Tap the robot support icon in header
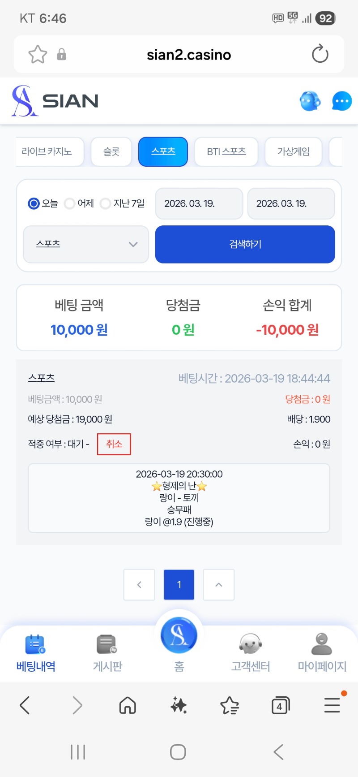This screenshot has height=777, width=358. click(310, 101)
